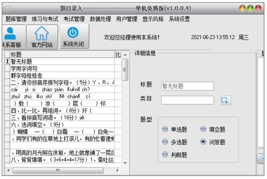
Task: Click the horizontal scrollbar right arrow
Action: click(x=117, y=170)
